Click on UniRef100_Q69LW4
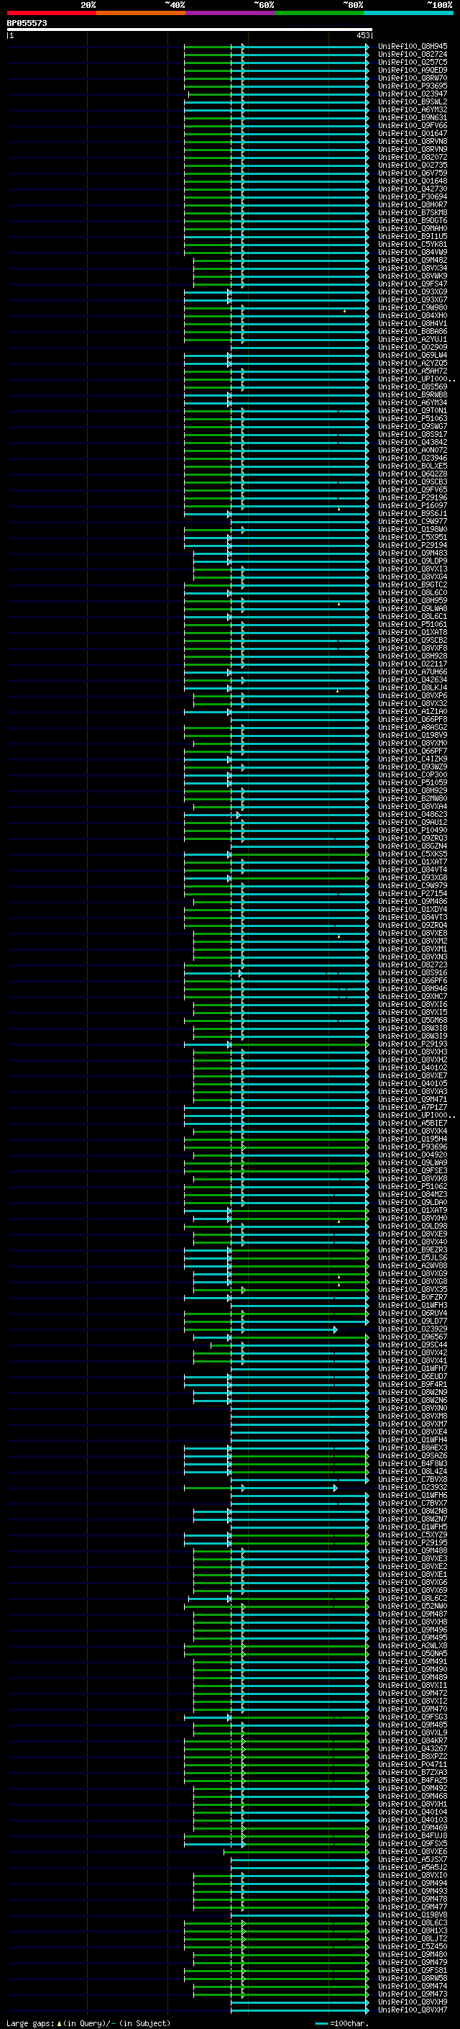This screenshot has height=2029, width=460. tap(413, 356)
